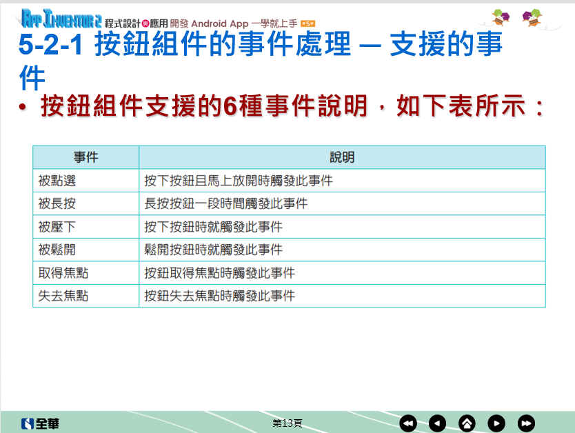Click the home navigation icon

[x=467, y=423]
